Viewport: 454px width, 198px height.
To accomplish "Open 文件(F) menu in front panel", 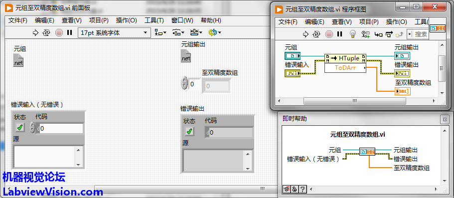I will pyautogui.click(x=17, y=20).
